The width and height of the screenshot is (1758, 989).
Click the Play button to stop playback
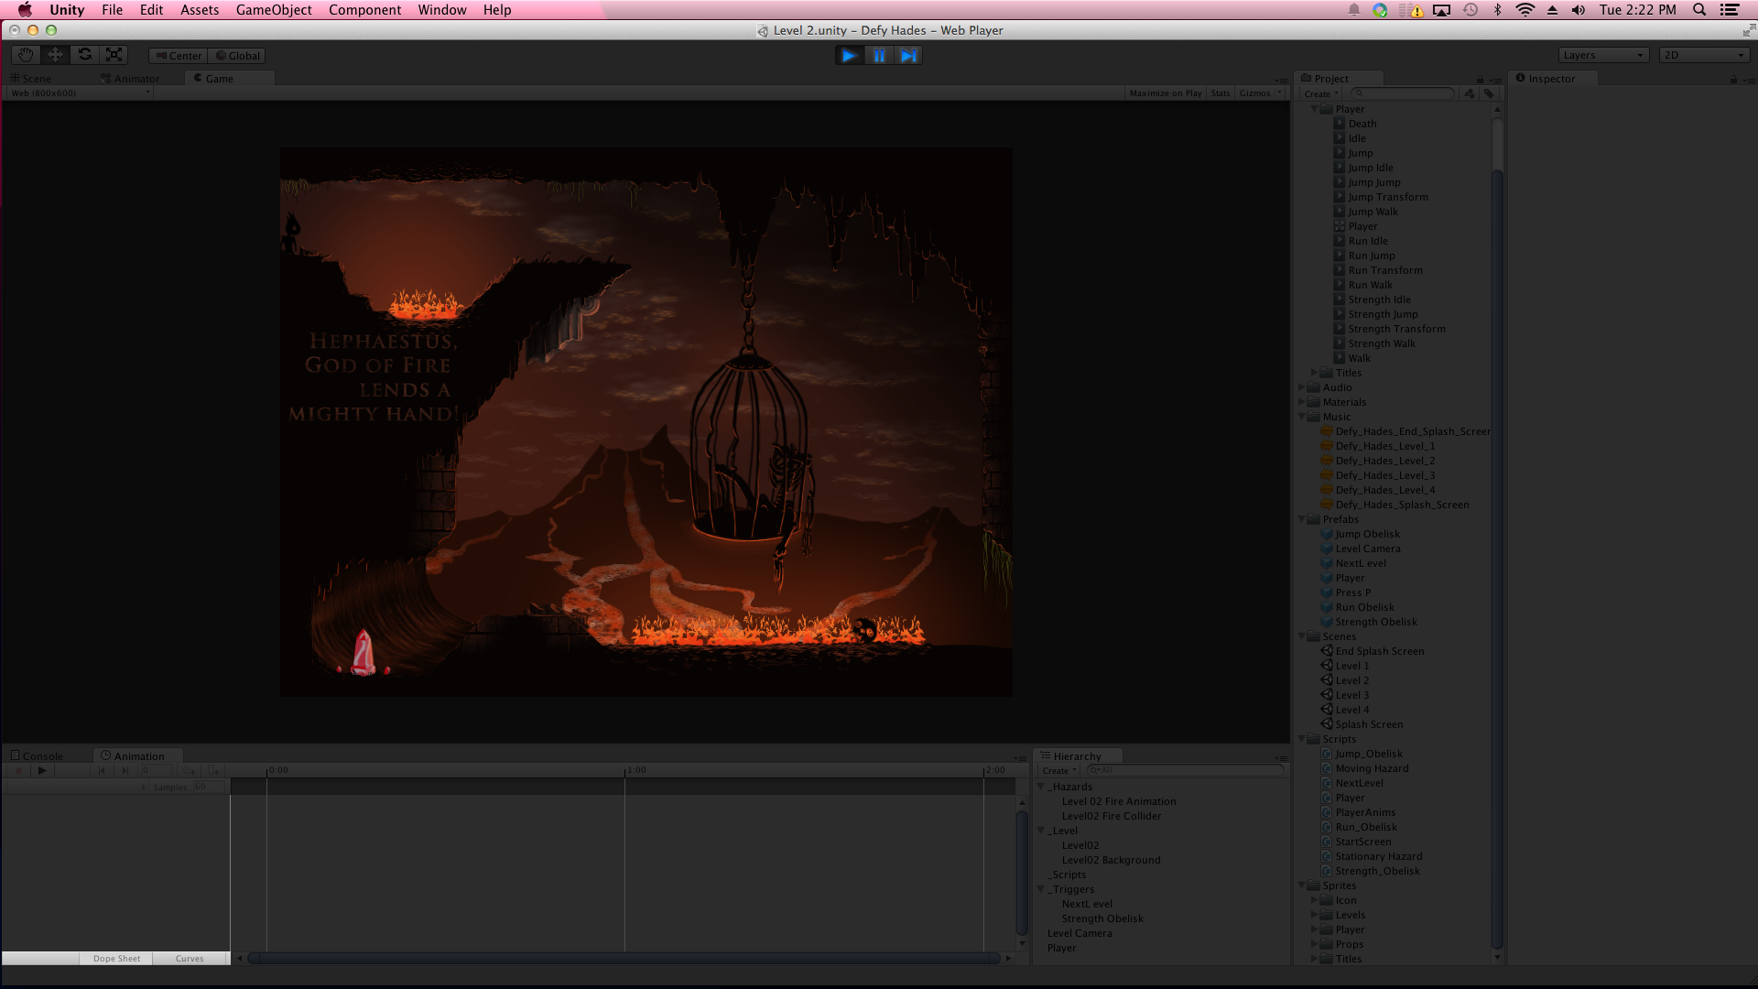[849, 56]
